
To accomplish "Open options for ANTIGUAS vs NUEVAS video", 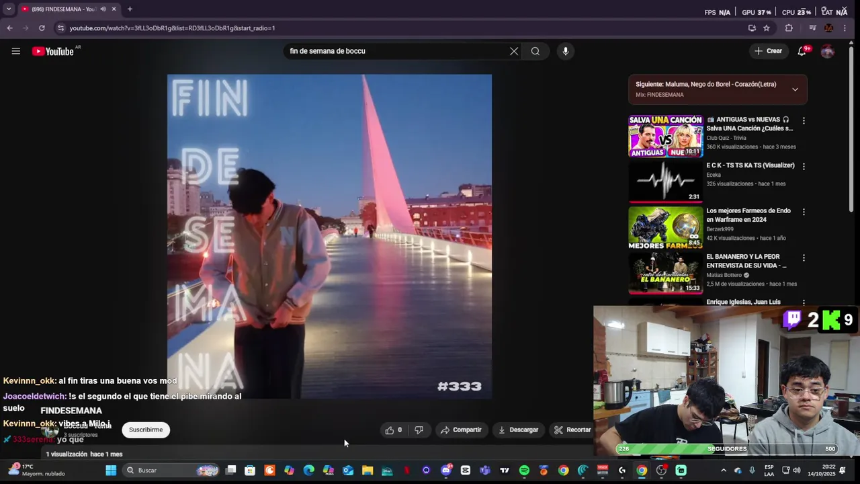I will (804, 121).
